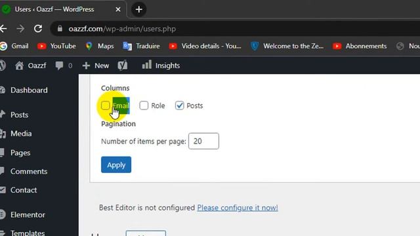Follow Please configure it now link
Viewport: 420px width, 236px height.
238,208
